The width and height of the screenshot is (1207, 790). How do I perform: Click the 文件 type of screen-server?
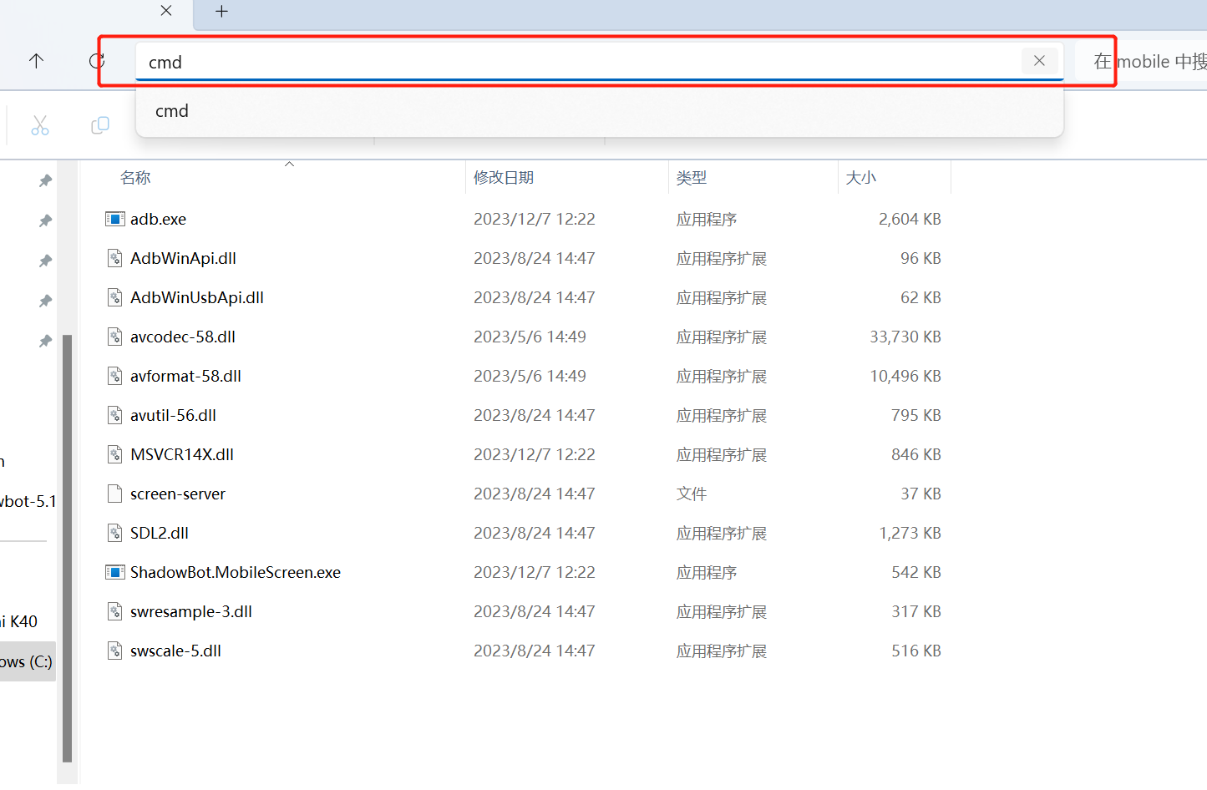[692, 494]
